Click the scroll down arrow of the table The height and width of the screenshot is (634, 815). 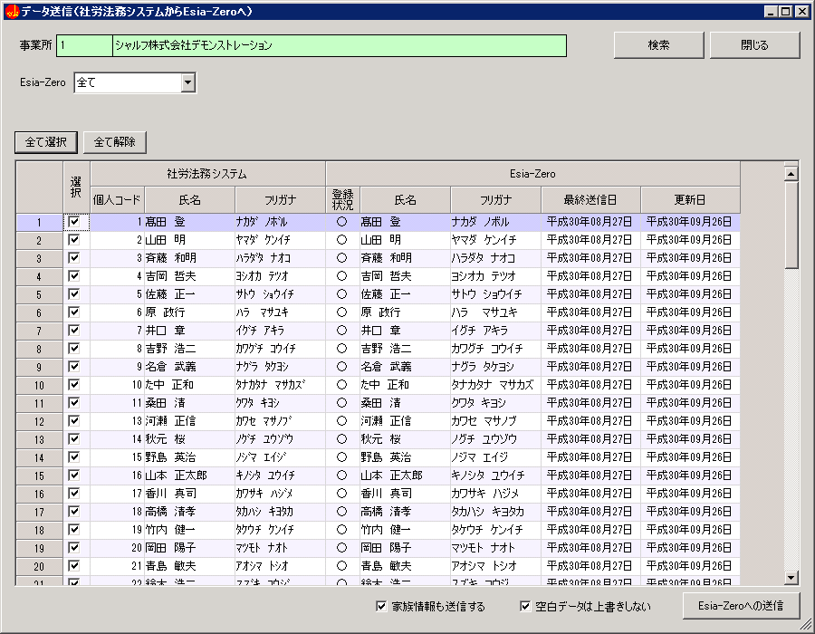(x=791, y=577)
